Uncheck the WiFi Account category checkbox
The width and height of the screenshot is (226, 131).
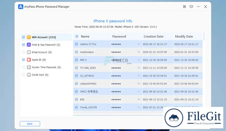pyautogui.click(x=24, y=37)
